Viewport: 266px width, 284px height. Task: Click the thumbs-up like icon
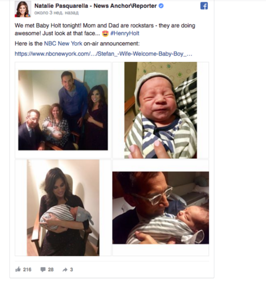(18, 269)
